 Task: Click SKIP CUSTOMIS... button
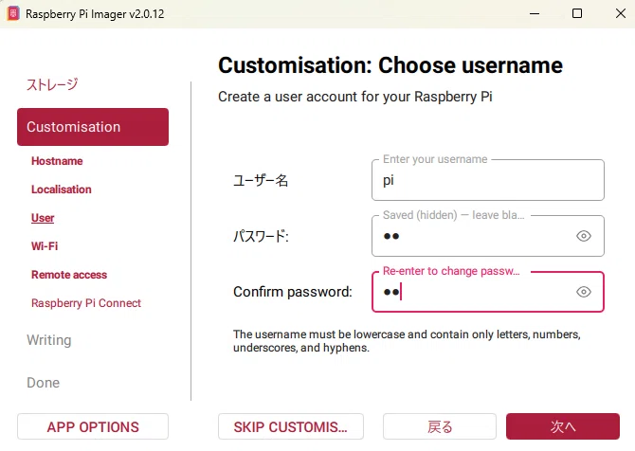click(291, 426)
